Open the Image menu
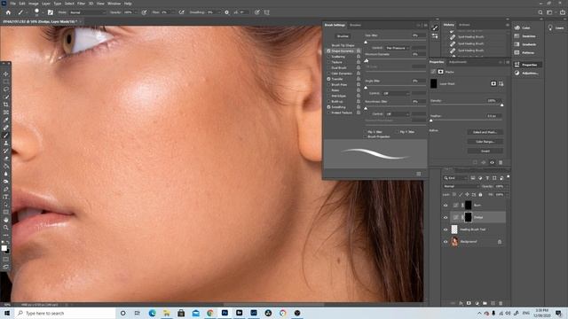The height and width of the screenshot is (319, 568). pos(34,4)
